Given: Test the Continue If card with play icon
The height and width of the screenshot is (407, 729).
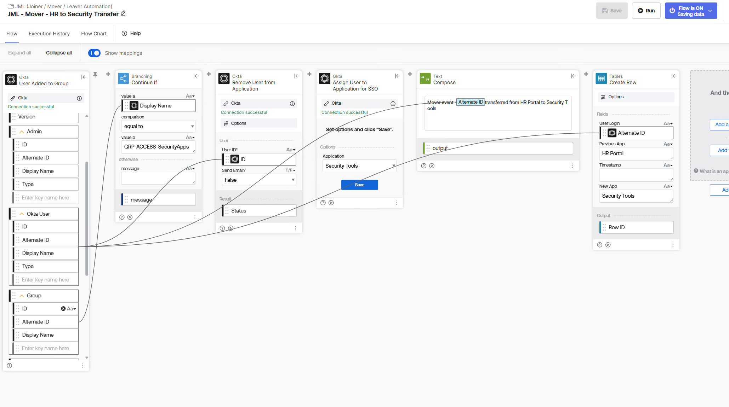Looking at the screenshot, I should [x=130, y=217].
